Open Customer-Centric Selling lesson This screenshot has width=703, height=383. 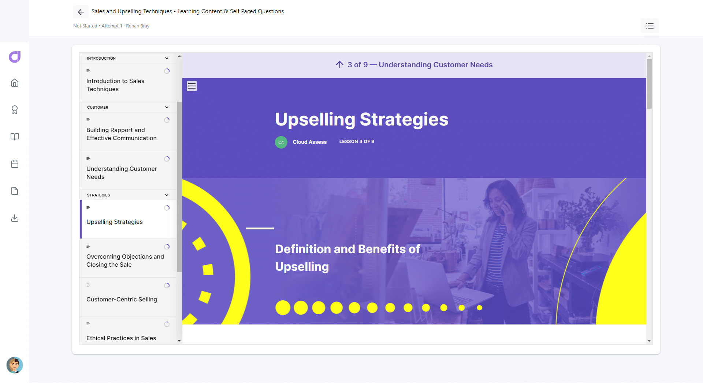click(128, 297)
